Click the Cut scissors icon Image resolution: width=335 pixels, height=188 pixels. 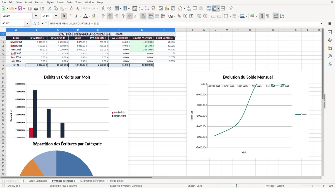[49, 9]
